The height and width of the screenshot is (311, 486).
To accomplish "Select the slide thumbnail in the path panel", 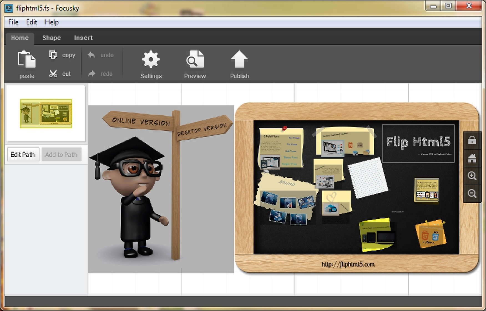I will (46, 114).
